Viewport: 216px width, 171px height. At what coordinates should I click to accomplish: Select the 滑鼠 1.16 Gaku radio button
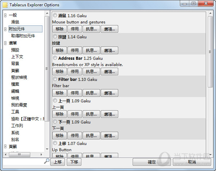(55, 15)
